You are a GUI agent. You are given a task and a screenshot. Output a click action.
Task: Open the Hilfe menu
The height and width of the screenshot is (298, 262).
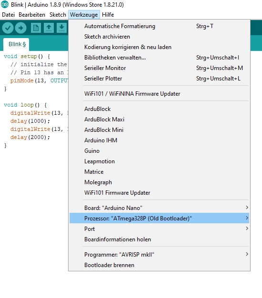108,15
